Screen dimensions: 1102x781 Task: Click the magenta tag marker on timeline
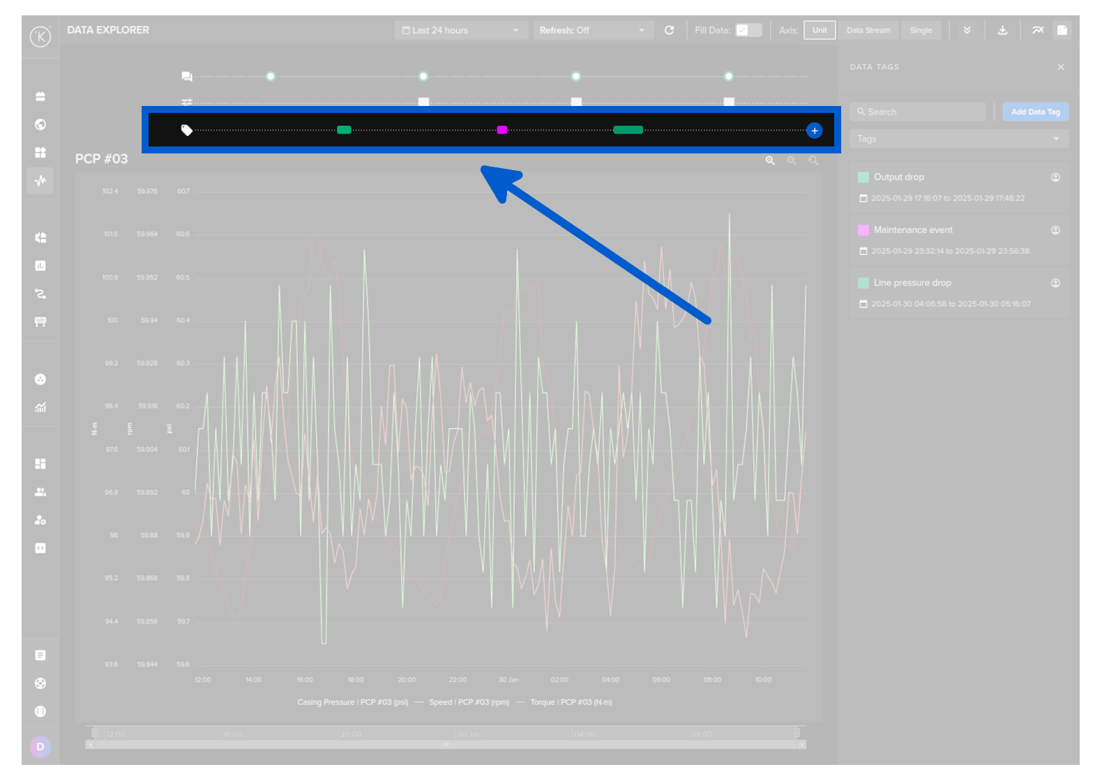(x=502, y=130)
